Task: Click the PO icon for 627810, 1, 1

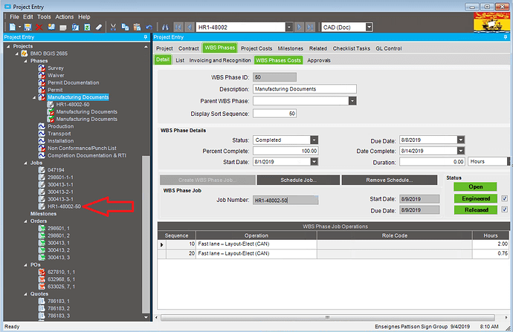Action: coord(42,272)
